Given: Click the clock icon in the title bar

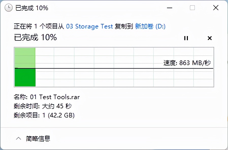Looking at the screenshot, I should point(8,8).
